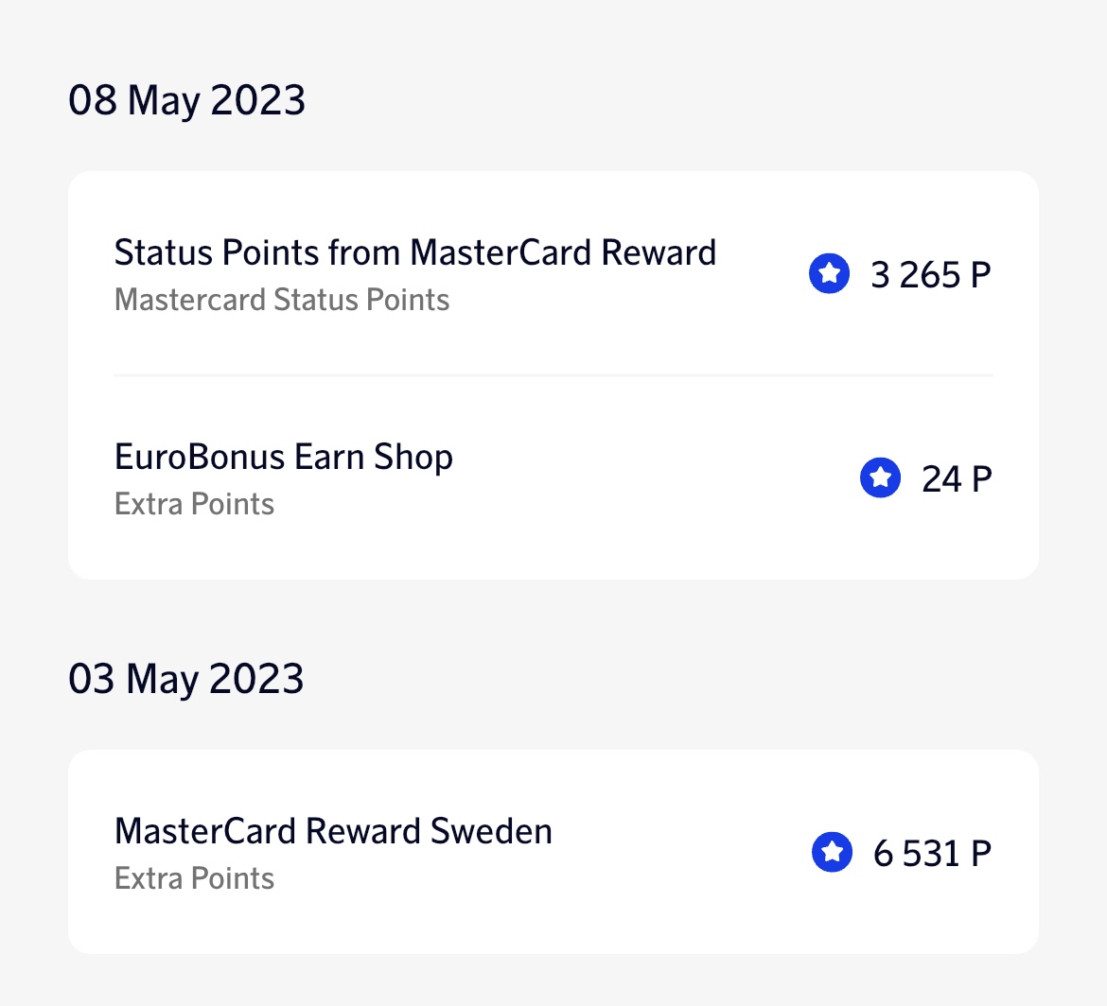1107x1006 pixels.
Task: Click the 03 May 2023 date heading
Action: point(186,679)
